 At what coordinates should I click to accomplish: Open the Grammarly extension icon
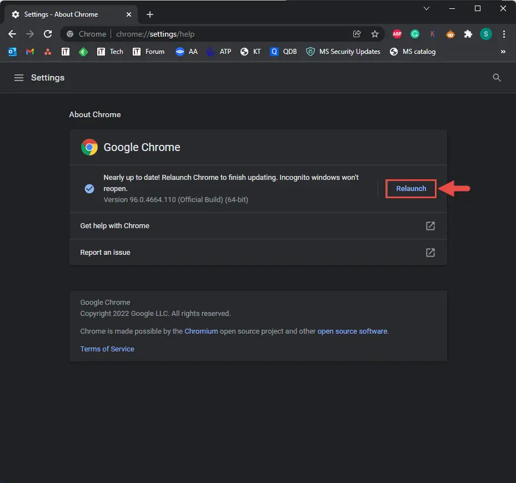(415, 34)
